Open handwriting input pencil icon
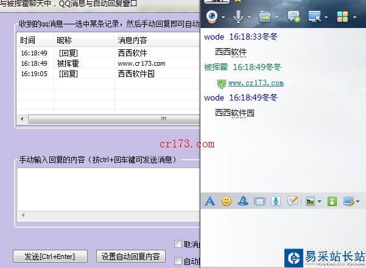 293,201
